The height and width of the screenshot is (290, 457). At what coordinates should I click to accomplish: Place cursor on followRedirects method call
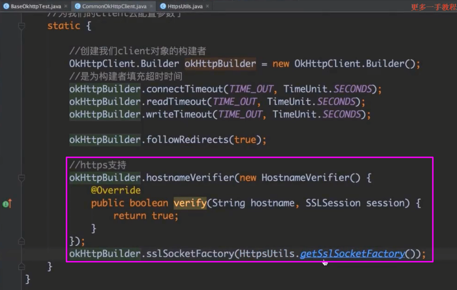[x=187, y=140]
